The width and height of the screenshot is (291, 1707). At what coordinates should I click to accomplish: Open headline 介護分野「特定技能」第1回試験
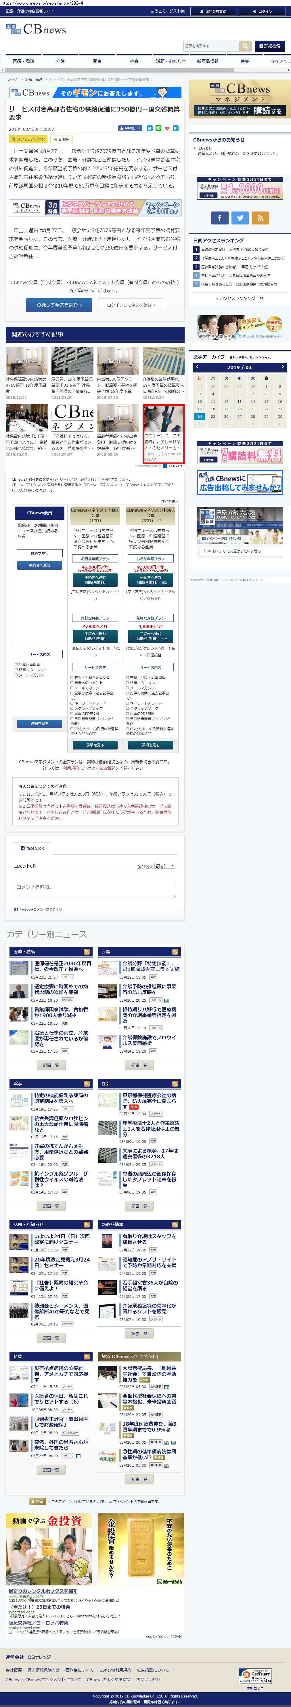pyautogui.click(x=151, y=966)
